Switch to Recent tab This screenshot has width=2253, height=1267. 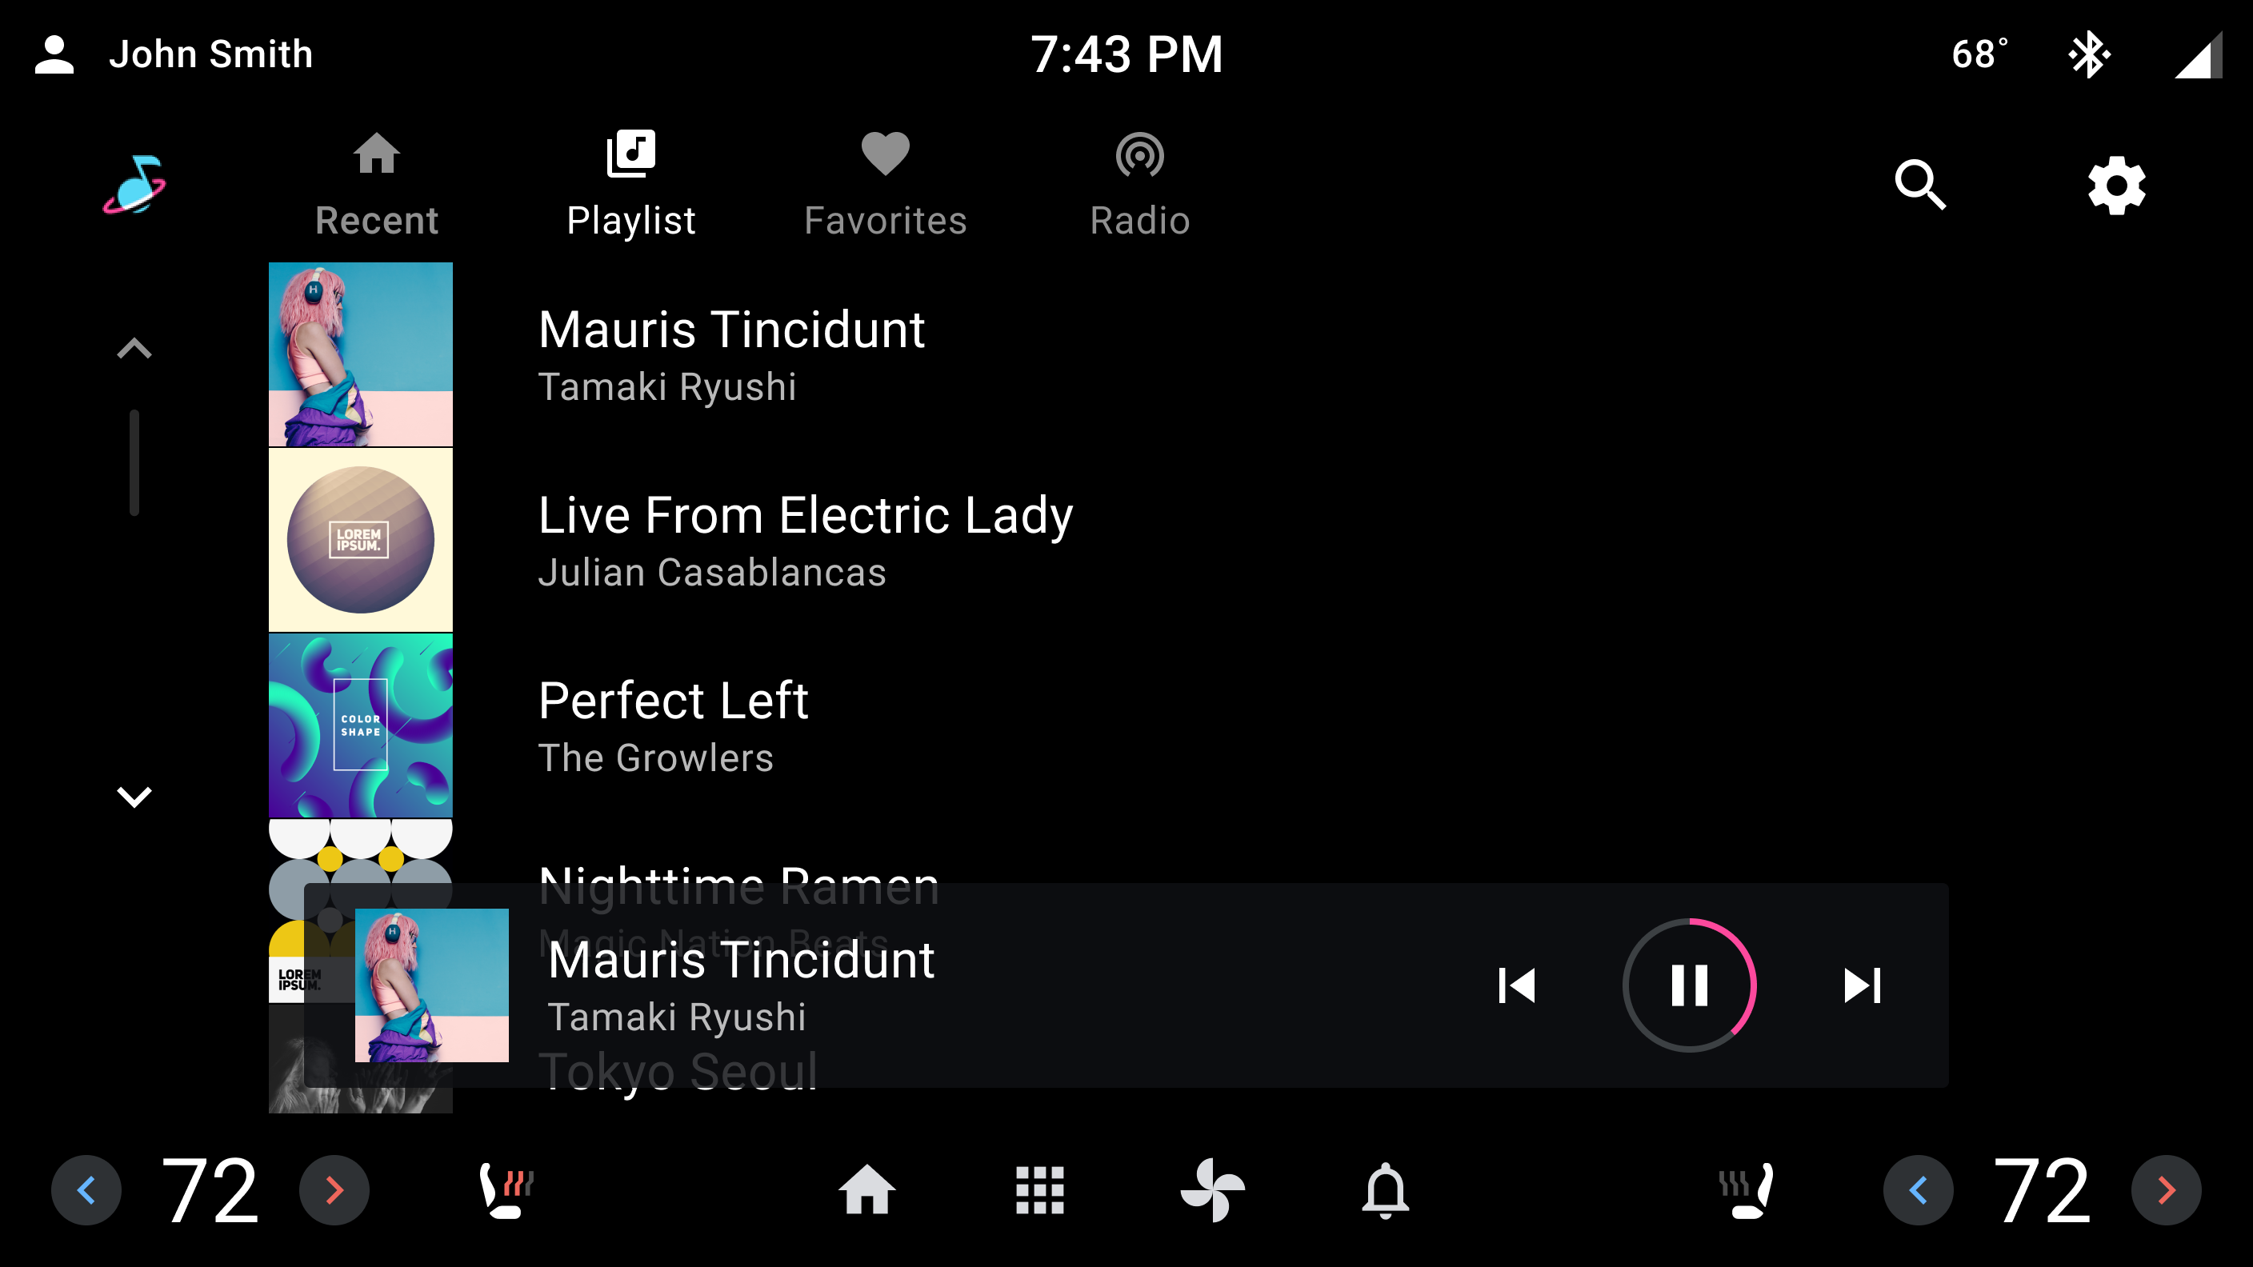click(378, 184)
